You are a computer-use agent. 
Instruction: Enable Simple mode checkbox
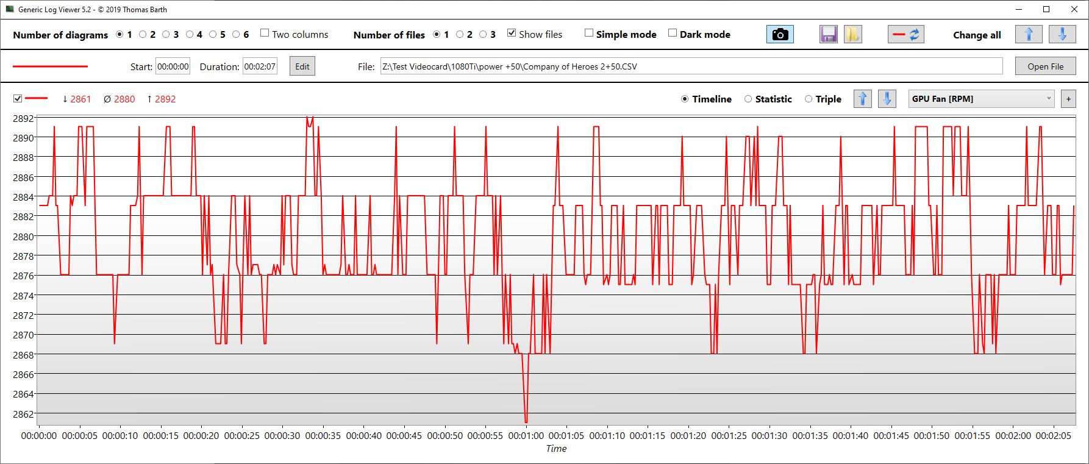pos(589,33)
